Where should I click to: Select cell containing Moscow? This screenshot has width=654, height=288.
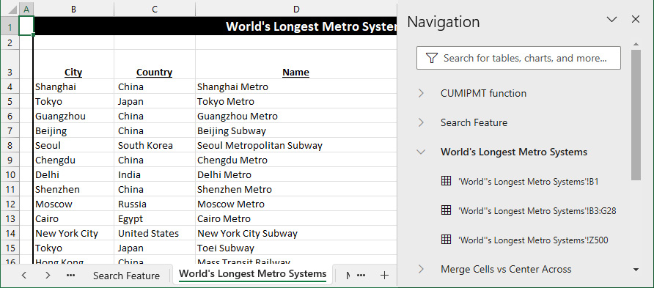click(x=73, y=204)
